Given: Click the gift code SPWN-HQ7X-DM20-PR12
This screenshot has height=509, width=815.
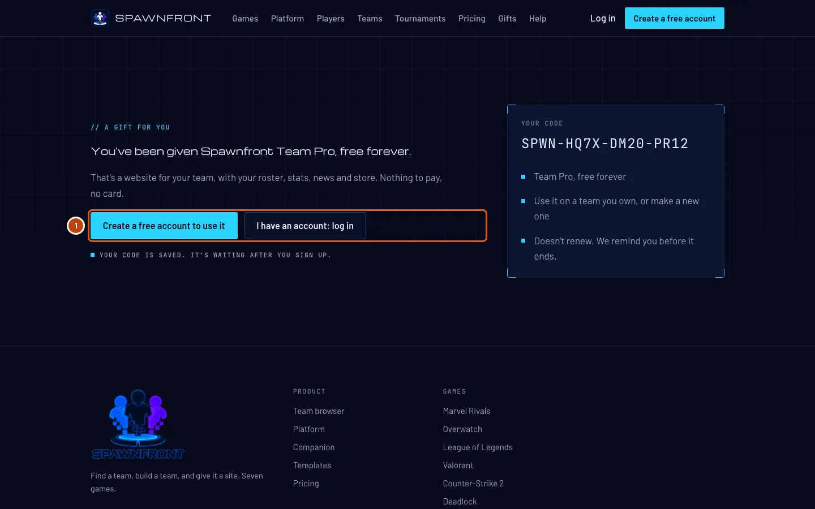Looking at the screenshot, I should pyautogui.click(x=605, y=144).
